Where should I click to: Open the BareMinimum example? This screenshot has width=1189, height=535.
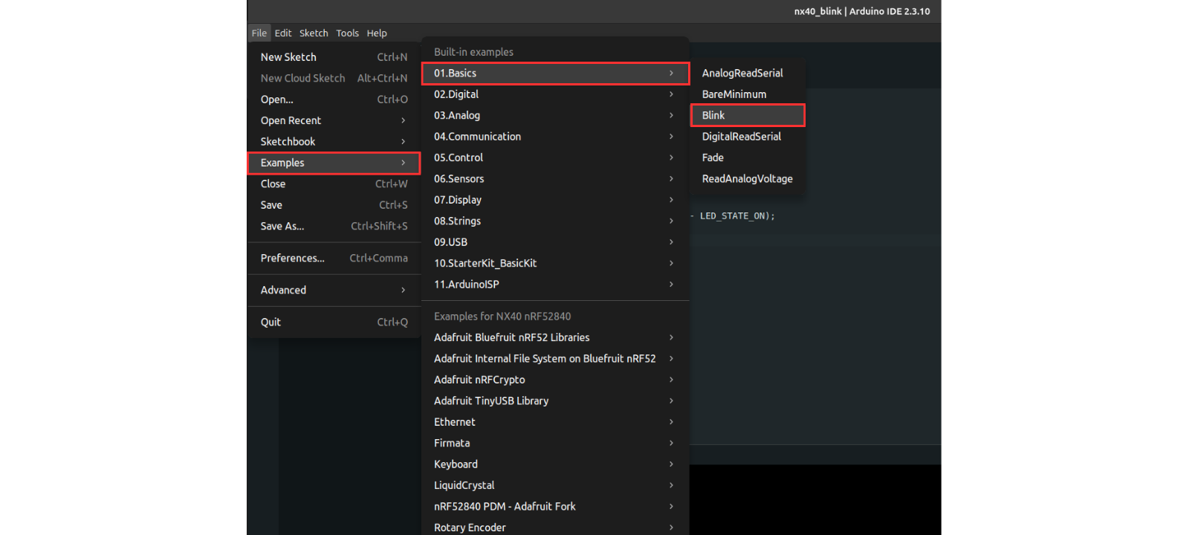748,94
